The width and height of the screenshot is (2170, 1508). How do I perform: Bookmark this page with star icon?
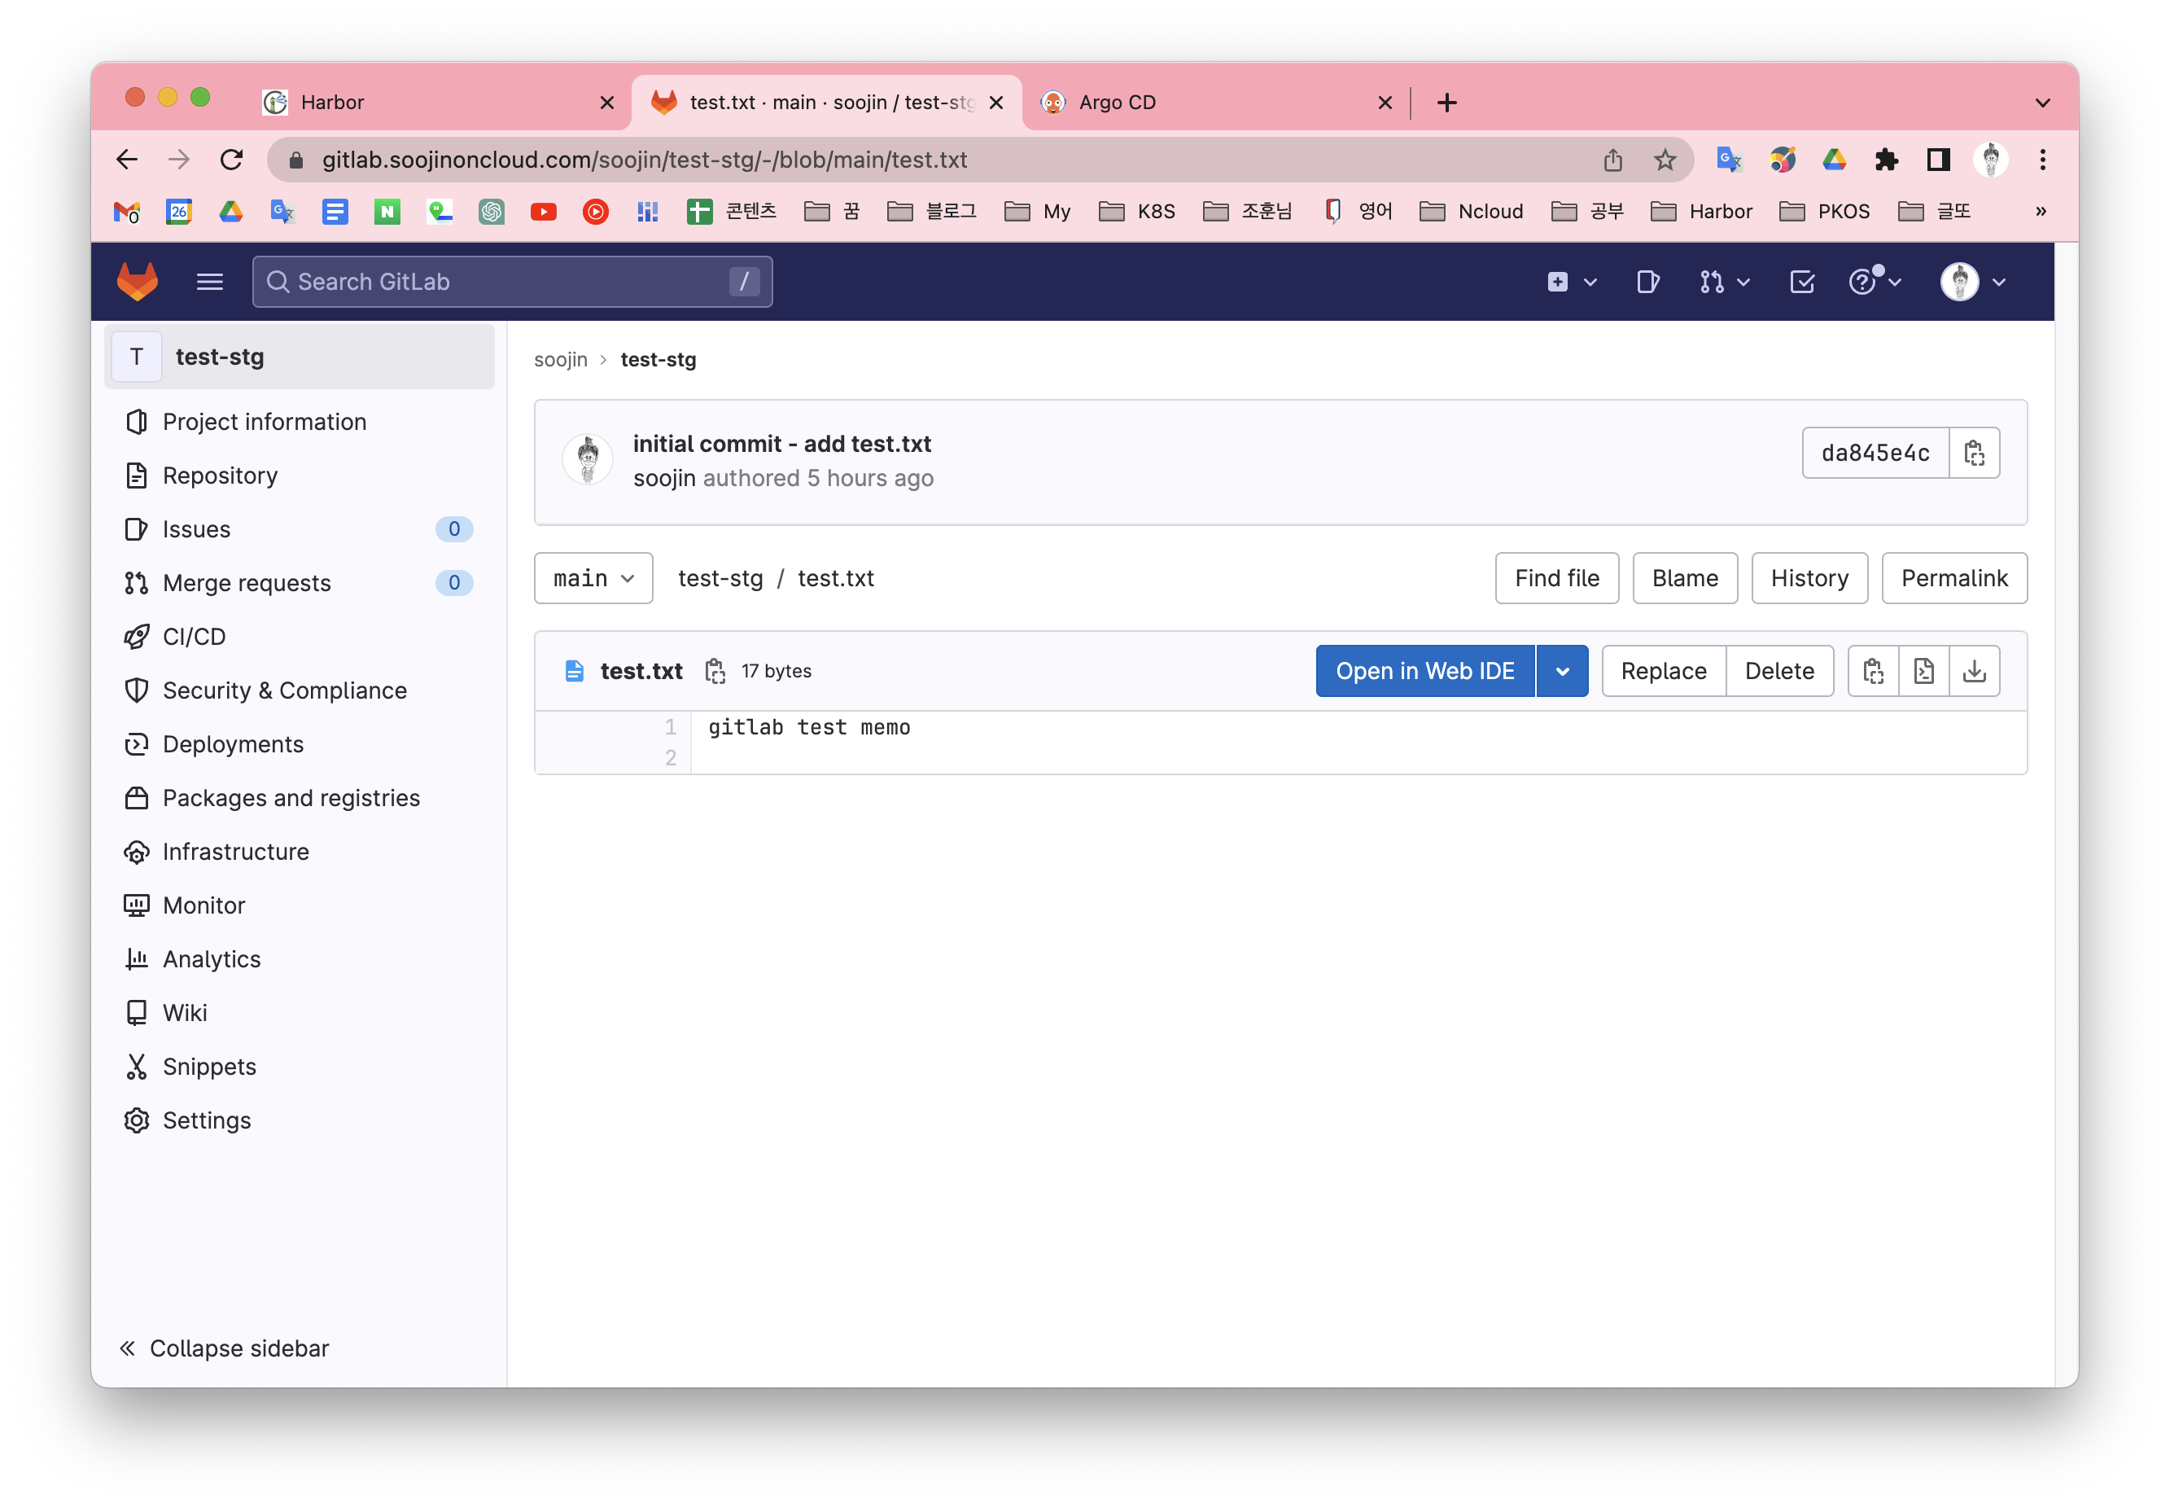pos(1665,160)
